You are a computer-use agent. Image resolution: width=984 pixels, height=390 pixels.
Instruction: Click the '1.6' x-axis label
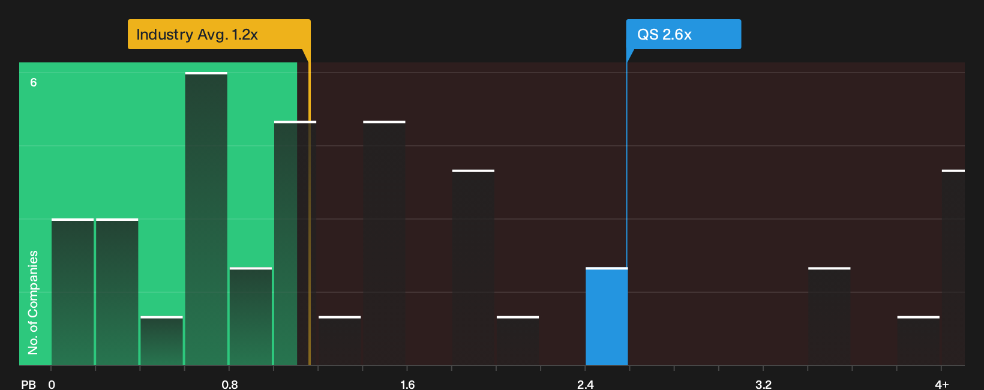[x=407, y=385]
